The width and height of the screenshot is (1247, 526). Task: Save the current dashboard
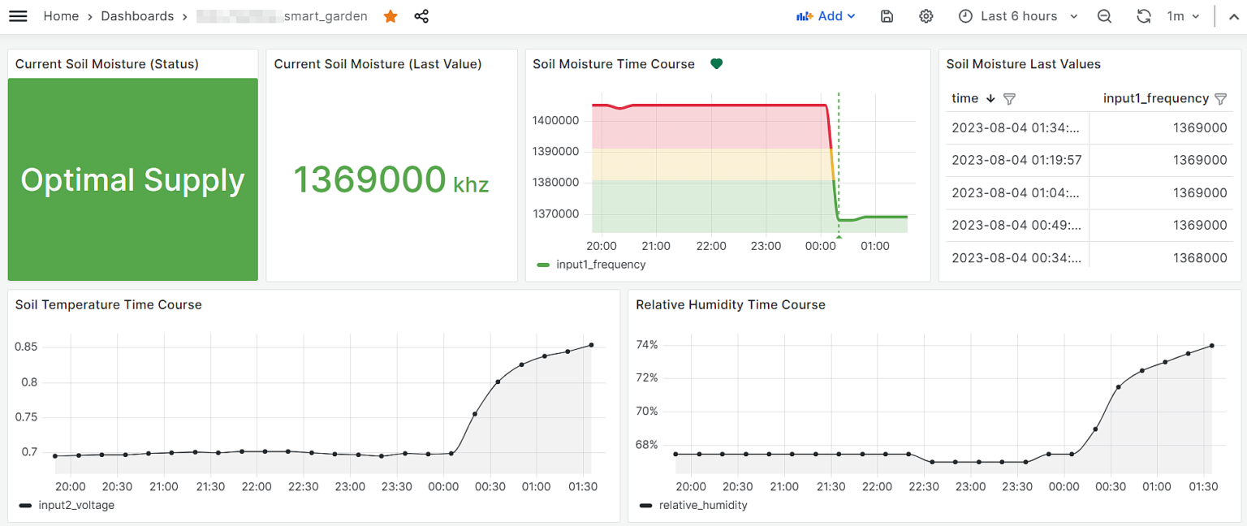tap(887, 15)
